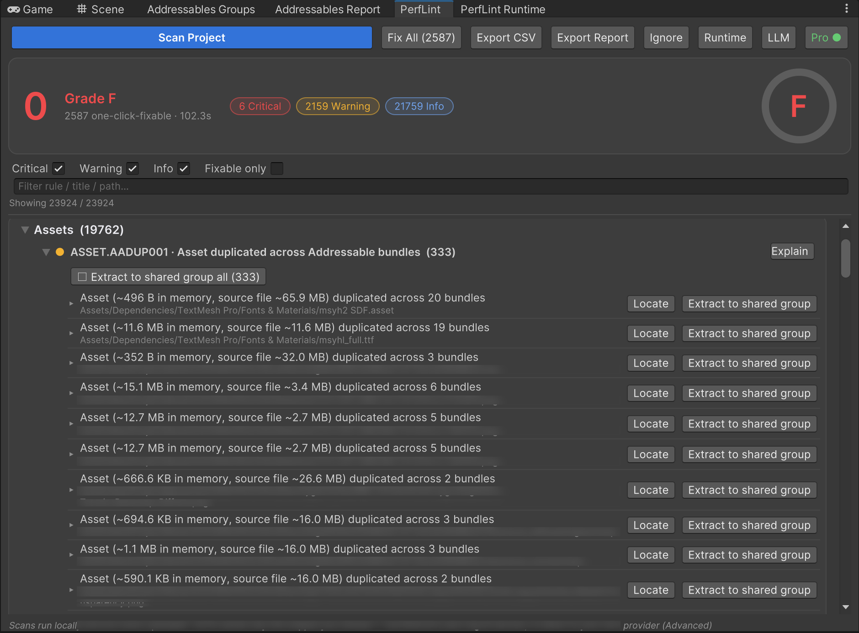Locate the asset duplicated across 6 bundles
The image size is (859, 633).
tap(651, 393)
